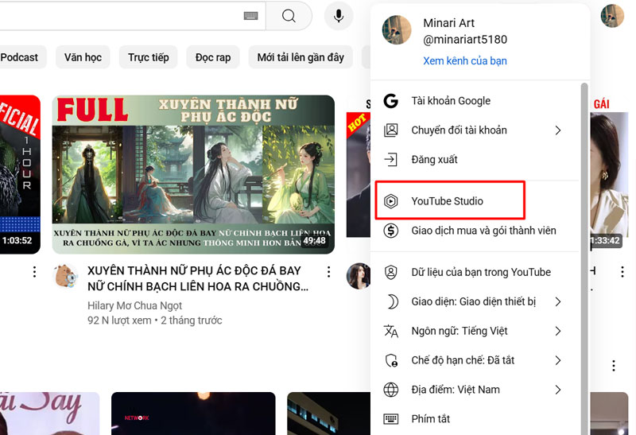
Task: Open three-dot menu of 1:33:42 video
Action: click(622, 272)
